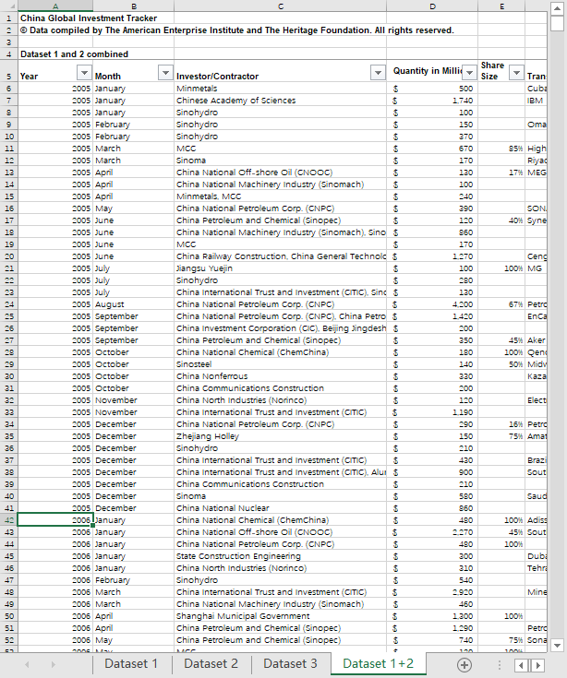This screenshot has width=567, height=678.
Task: Click the vertical scrollbar down arrow
Action: pyautogui.click(x=557, y=646)
